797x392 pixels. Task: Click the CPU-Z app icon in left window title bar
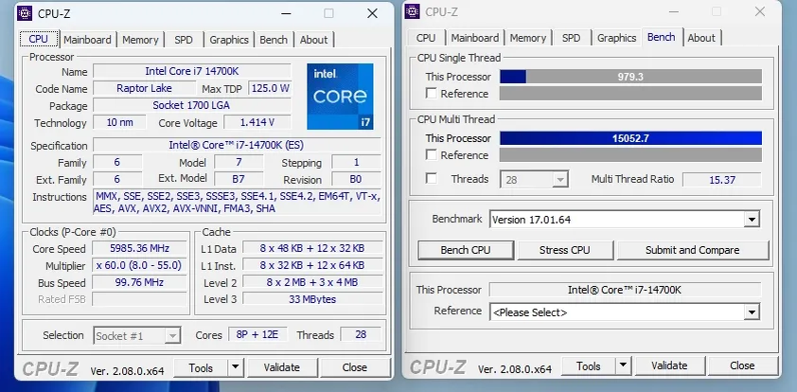coord(25,13)
